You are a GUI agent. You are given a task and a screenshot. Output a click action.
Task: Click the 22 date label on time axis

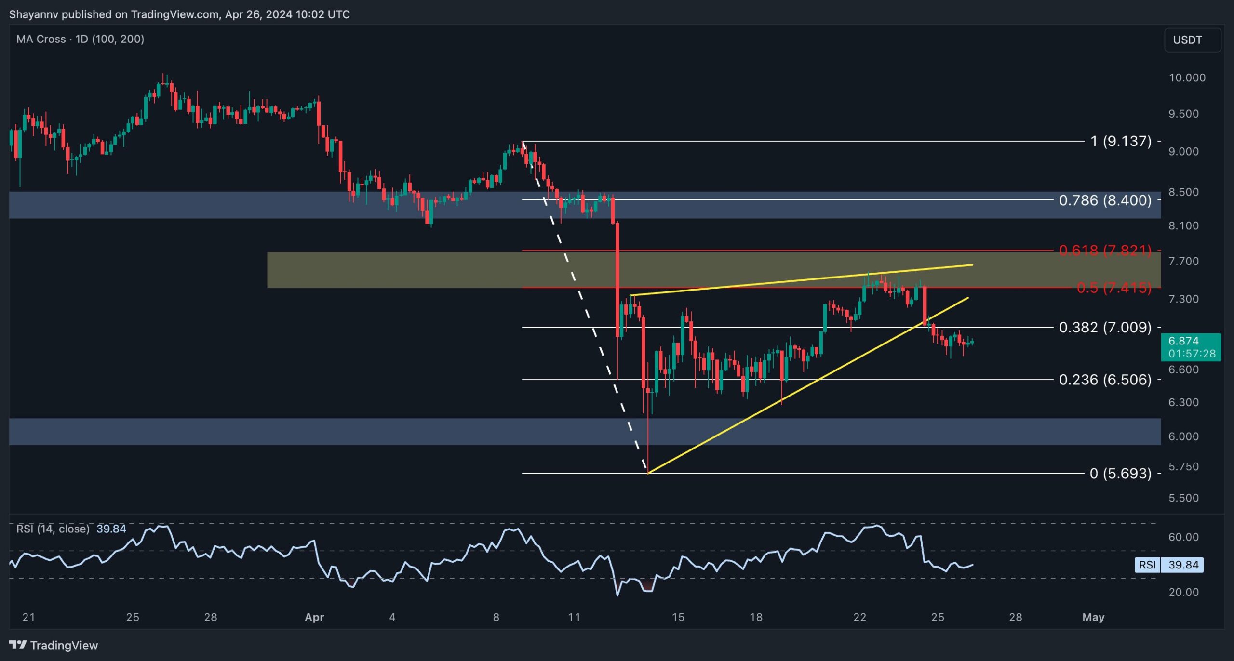tap(859, 617)
